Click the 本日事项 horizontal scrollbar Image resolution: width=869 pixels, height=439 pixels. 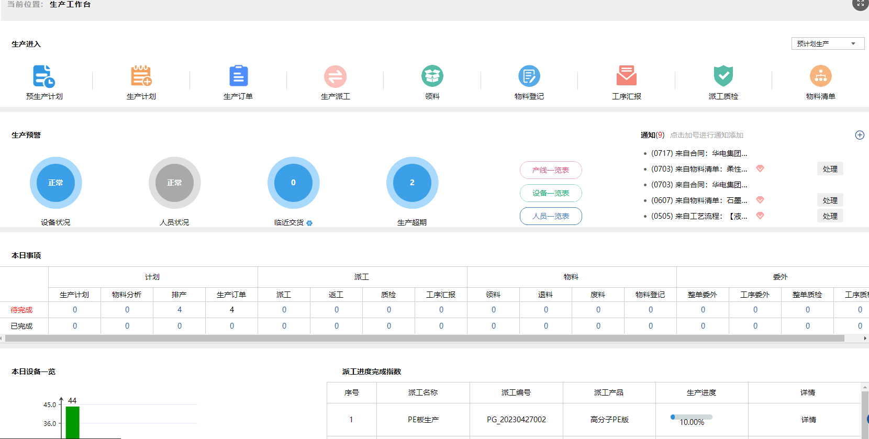coord(425,339)
